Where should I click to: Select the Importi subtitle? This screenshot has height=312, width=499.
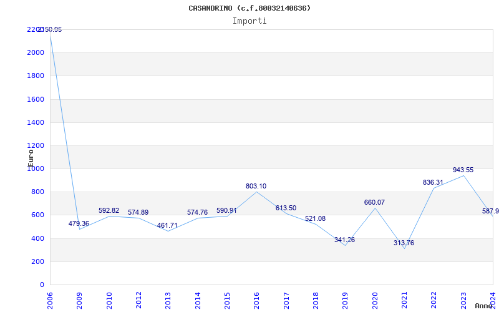pos(249,21)
